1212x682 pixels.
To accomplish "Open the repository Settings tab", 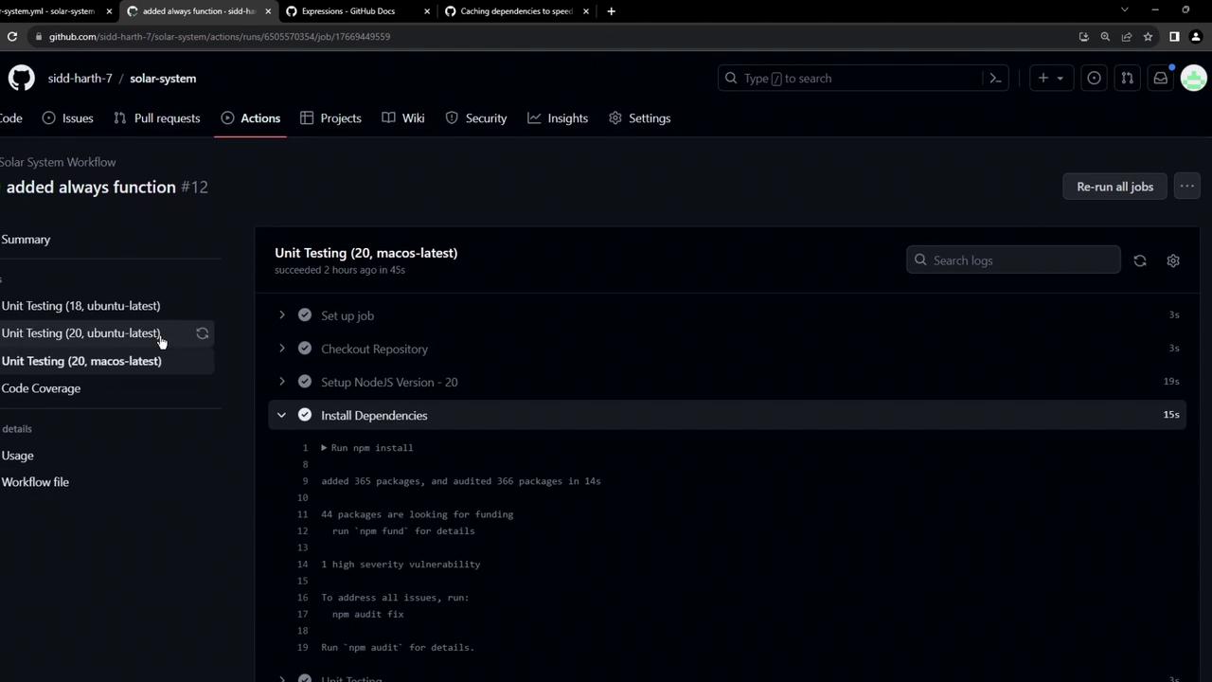I will click(640, 118).
